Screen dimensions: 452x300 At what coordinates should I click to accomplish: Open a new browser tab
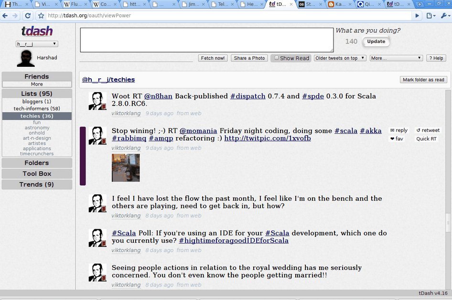click(x=420, y=4)
